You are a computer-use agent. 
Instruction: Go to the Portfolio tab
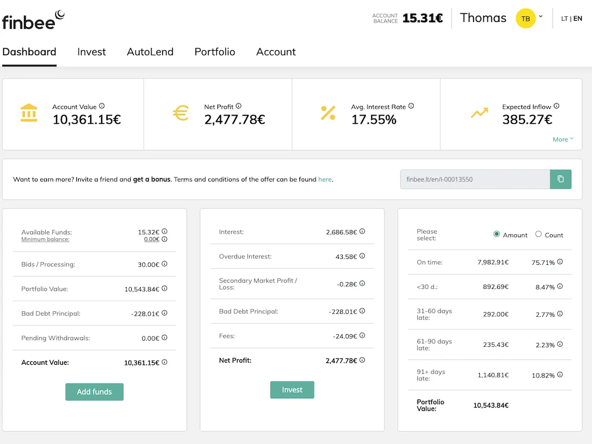(214, 51)
